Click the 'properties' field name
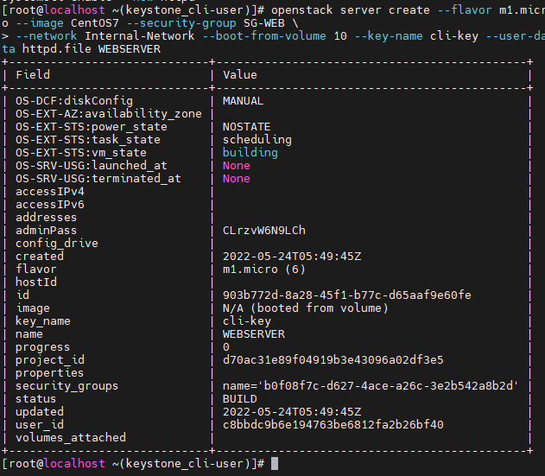The image size is (545, 476). [50, 372]
